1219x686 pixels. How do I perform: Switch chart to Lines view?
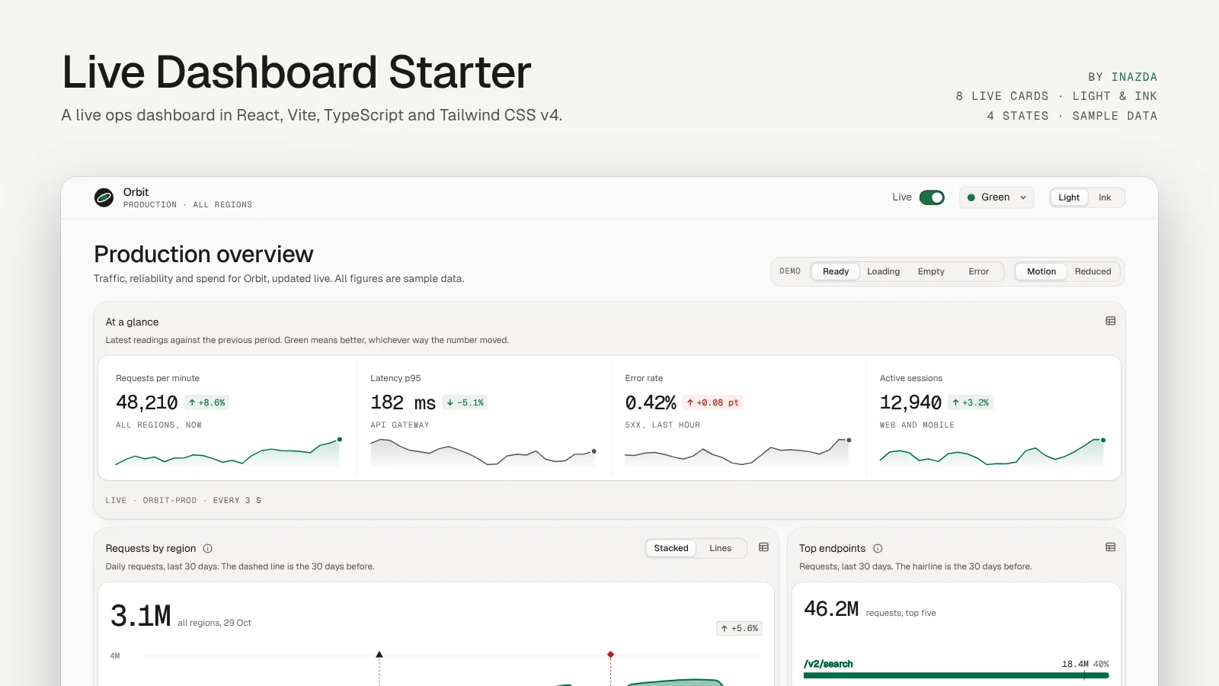(x=720, y=548)
